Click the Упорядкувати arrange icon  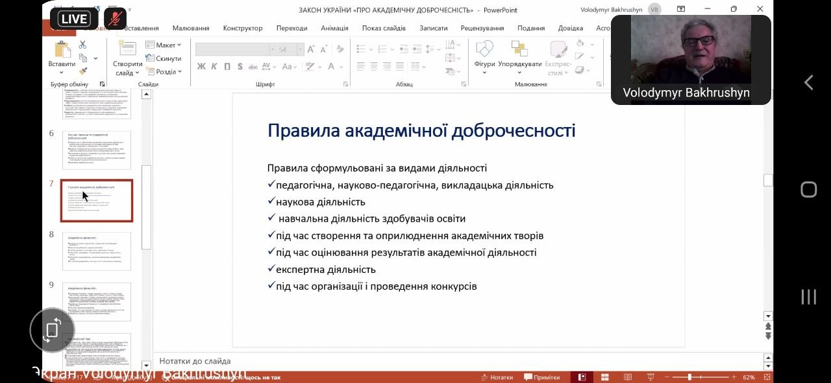tap(519, 50)
